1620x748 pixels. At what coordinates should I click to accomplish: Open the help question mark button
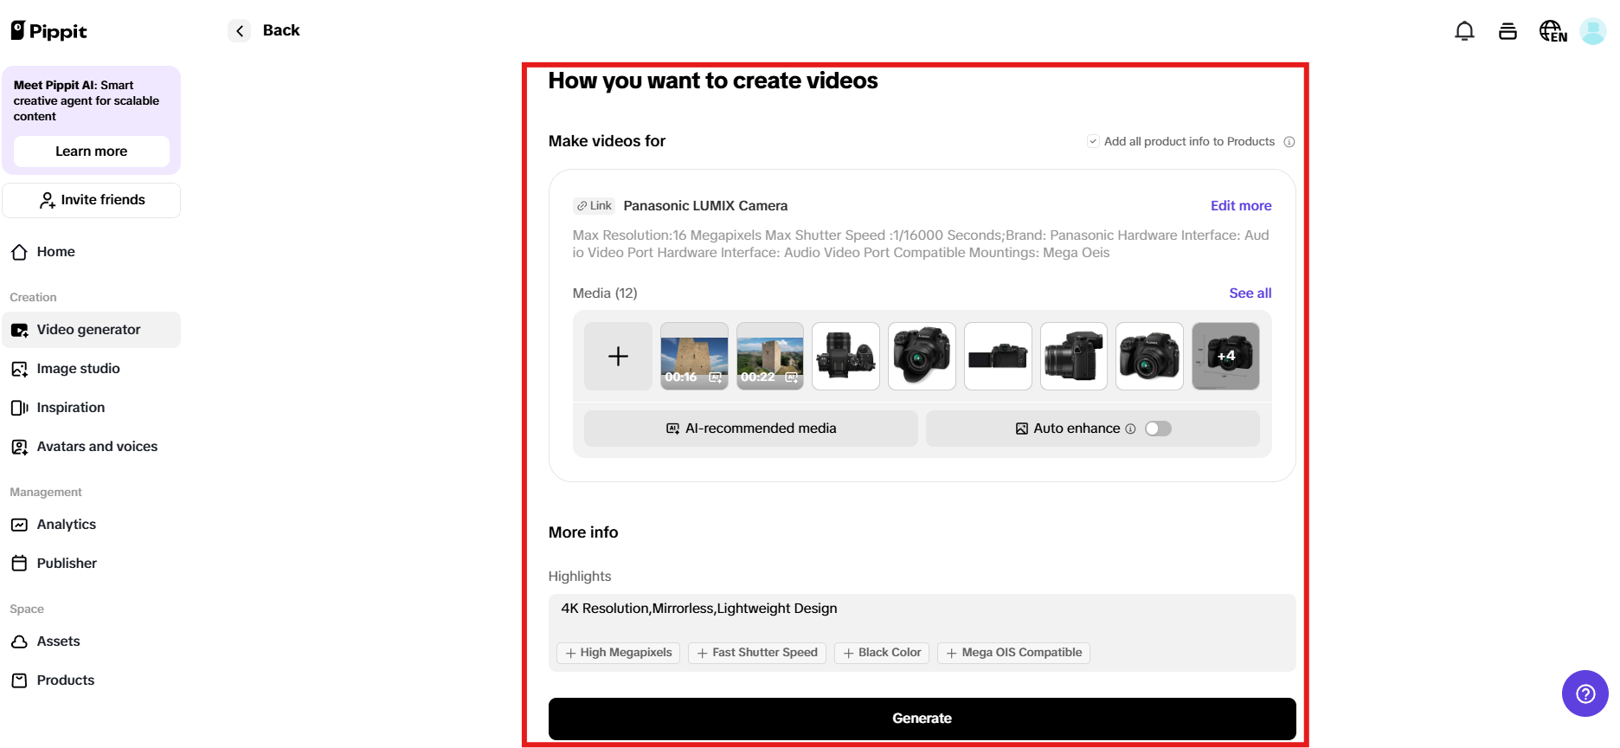pos(1585,693)
